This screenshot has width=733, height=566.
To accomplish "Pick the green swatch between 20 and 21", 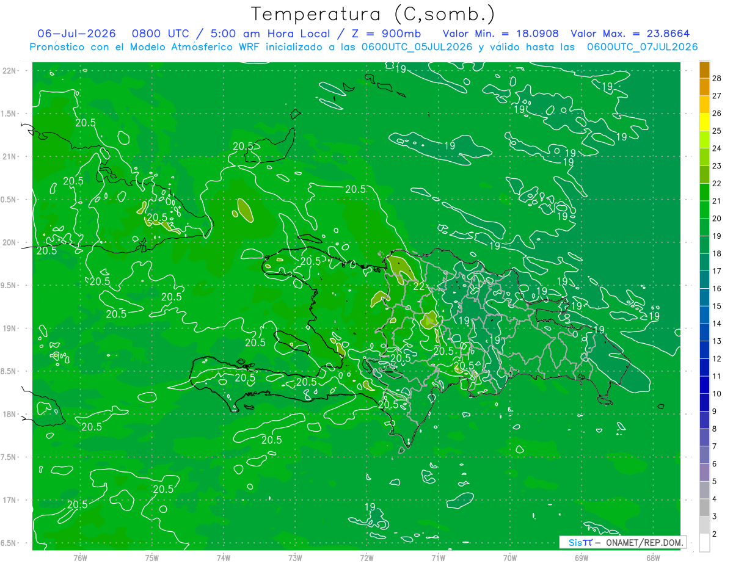I will (x=704, y=209).
